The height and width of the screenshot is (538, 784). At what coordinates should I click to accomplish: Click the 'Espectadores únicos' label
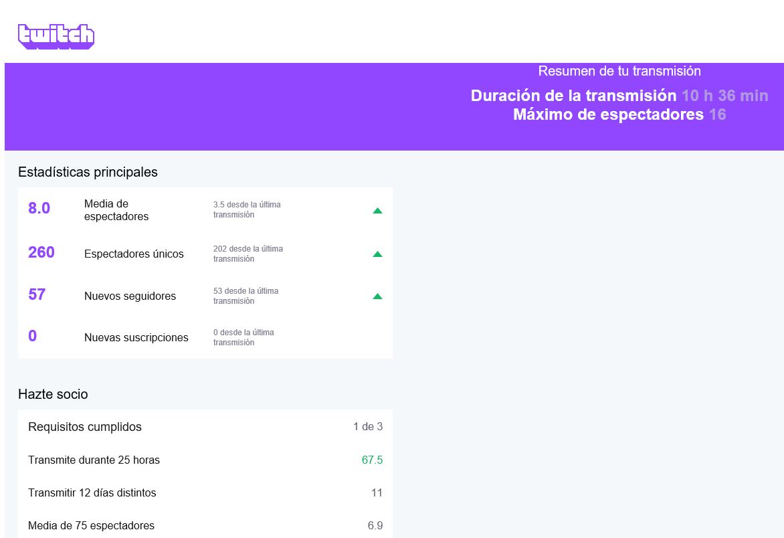pyautogui.click(x=134, y=254)
